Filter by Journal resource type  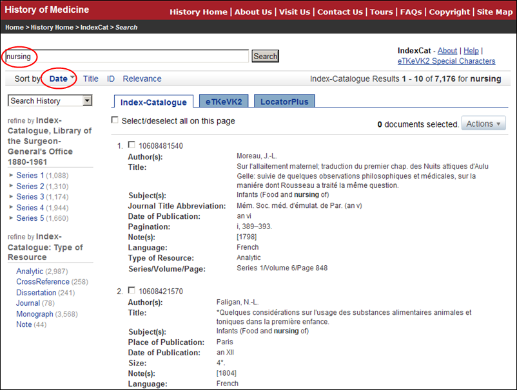[x=28, y=303]
